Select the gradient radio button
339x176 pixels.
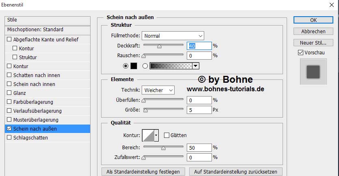145,66
